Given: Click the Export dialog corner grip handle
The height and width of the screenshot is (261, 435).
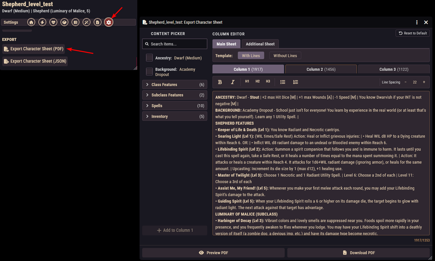Looking at the screenshot, I should point(430,258).
